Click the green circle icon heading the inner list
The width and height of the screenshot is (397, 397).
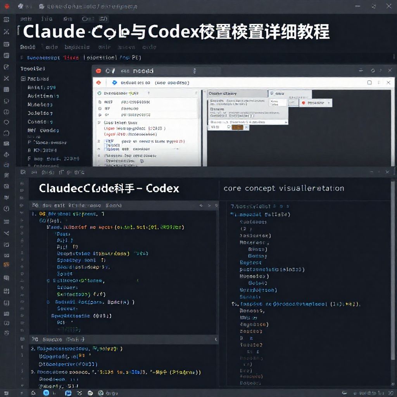(x=99, y=93)
